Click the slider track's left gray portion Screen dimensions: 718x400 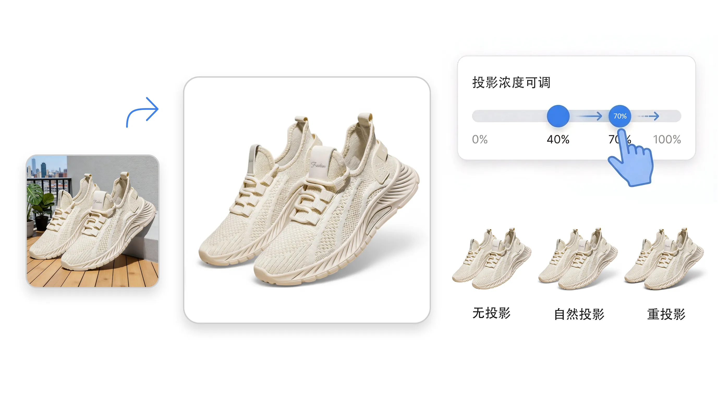coord(509,116)
